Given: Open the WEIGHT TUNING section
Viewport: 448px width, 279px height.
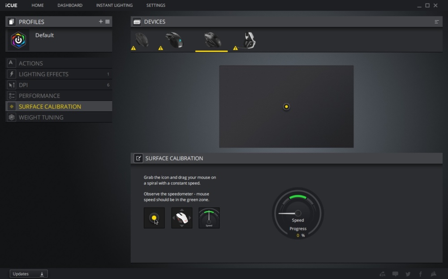Looking at the screenshot, I should [59, 118].
